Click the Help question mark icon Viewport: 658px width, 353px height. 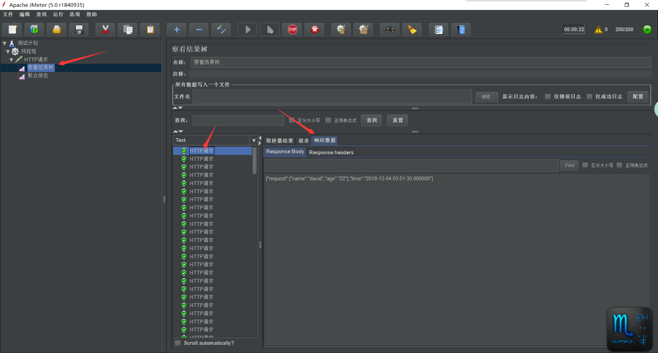[x=461, y=29]
